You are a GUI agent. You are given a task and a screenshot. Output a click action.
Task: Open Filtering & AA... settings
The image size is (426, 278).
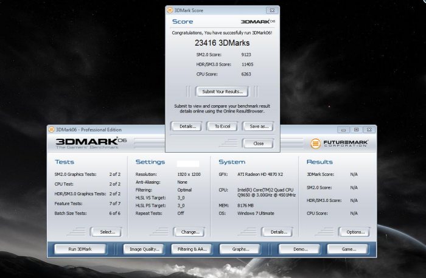click(x=193, y=249)
